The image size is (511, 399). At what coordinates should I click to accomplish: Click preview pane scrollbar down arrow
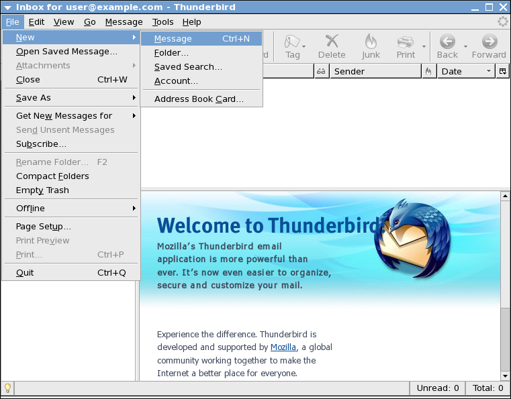pyautogui.click(x=505, y=376)
